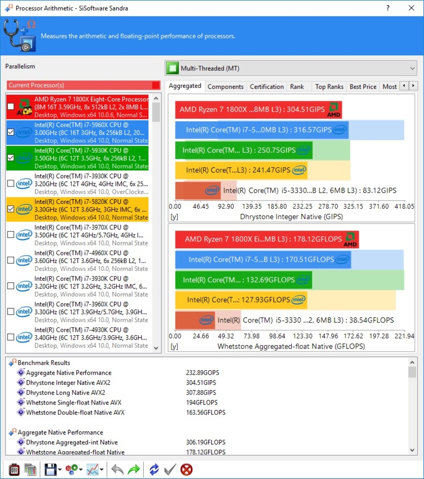Screen dimensions: 424x479
Task: Click the green forward arrow icon
Action: click(x=134, y=470)
